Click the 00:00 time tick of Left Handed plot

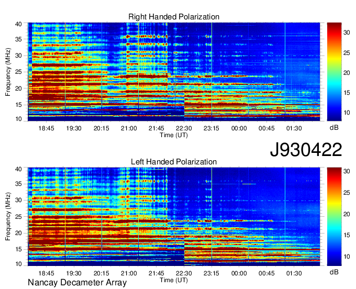pyautogui.click(x=239, y=273)
